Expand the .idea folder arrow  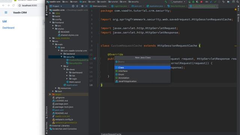click(x=50, y=13)
